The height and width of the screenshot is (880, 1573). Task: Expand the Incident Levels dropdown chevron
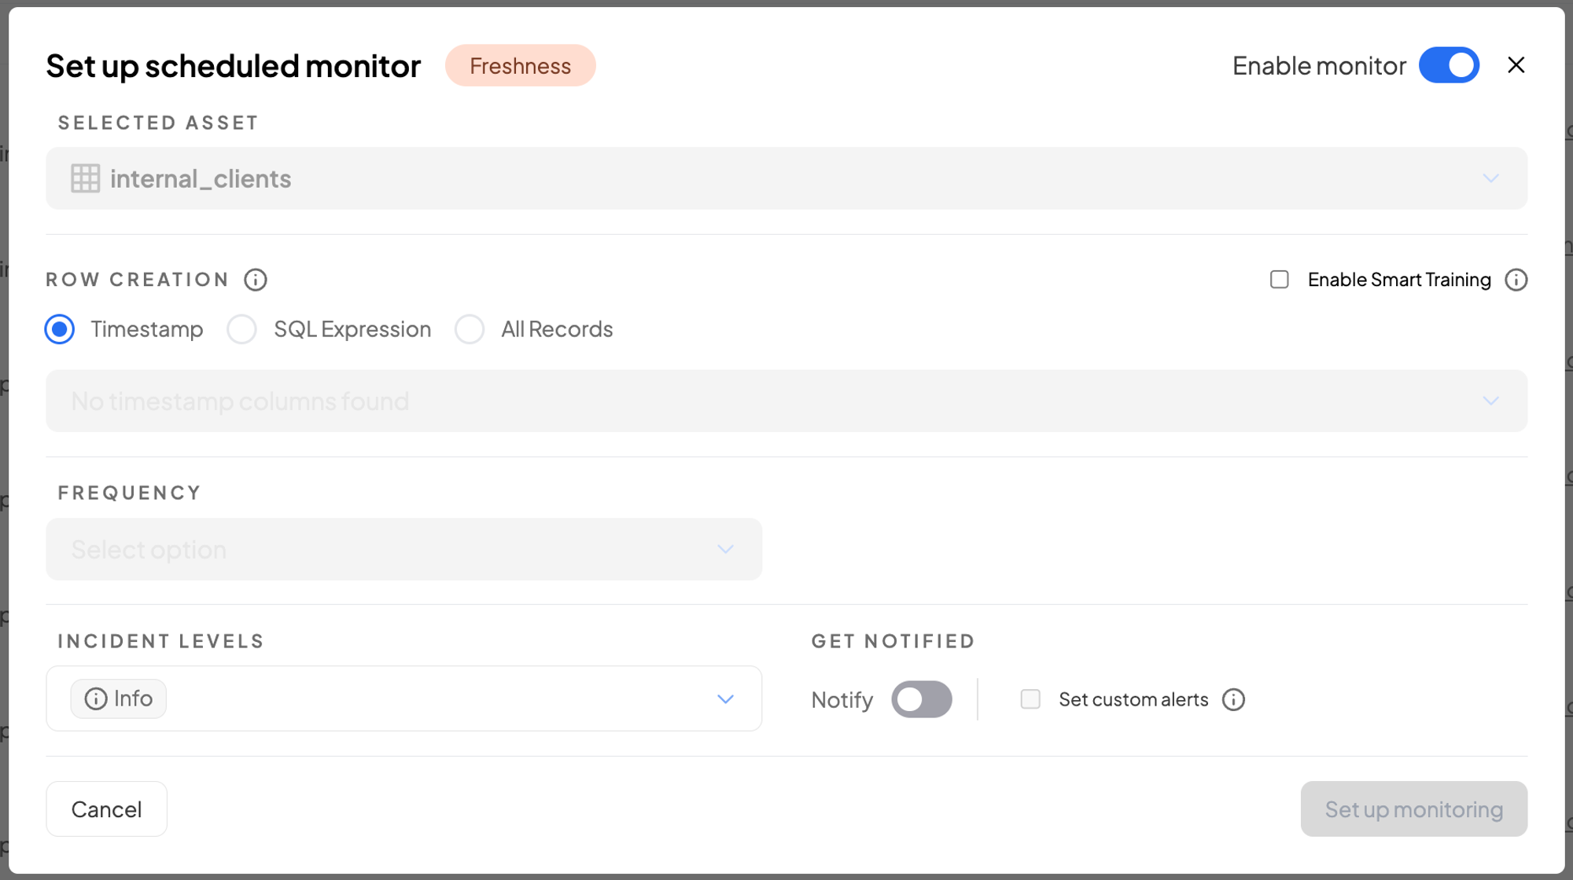click(725, 698)
